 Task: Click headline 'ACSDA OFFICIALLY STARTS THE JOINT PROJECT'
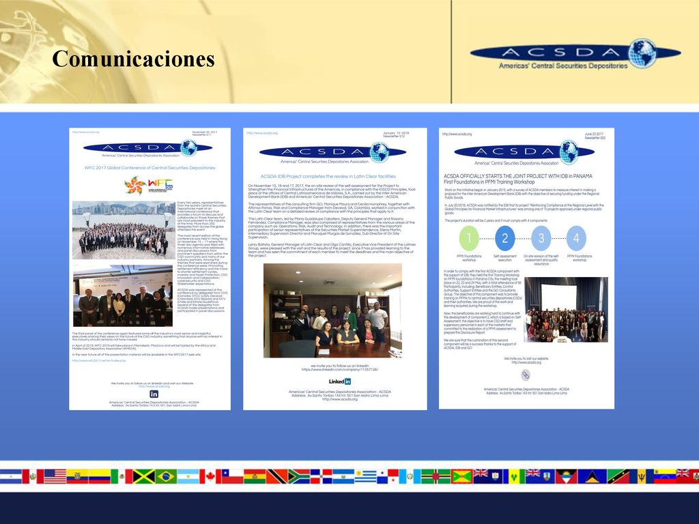518,176
